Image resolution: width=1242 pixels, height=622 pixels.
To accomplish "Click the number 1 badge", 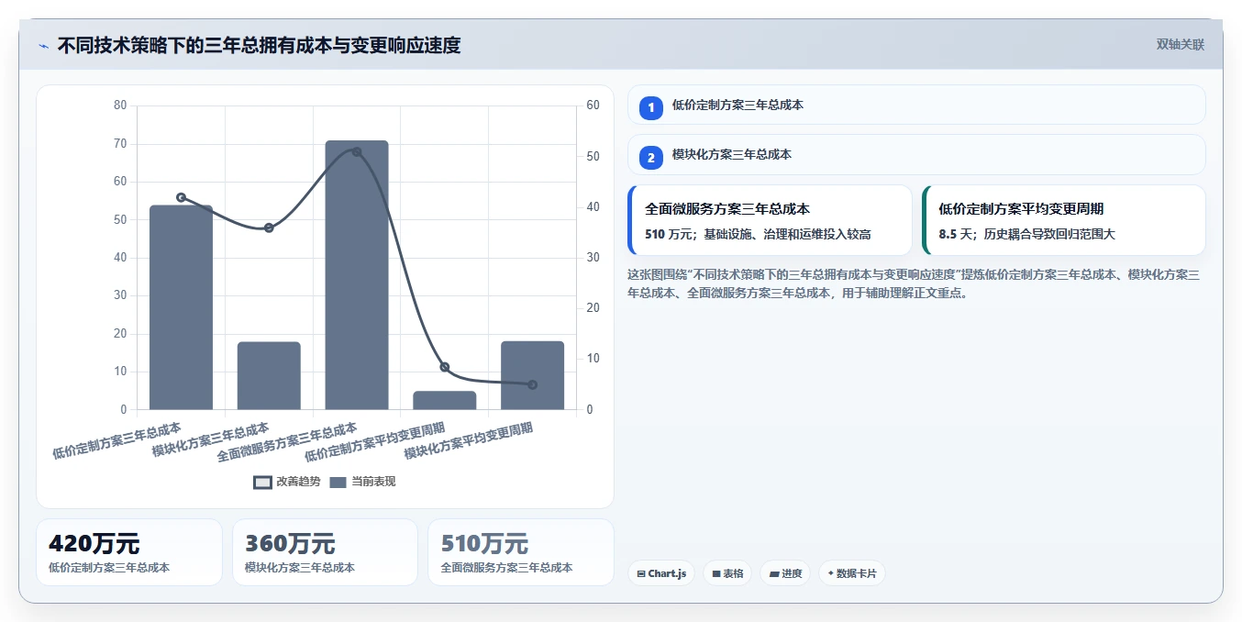I will pyautogui.click(x=651, y=108).
